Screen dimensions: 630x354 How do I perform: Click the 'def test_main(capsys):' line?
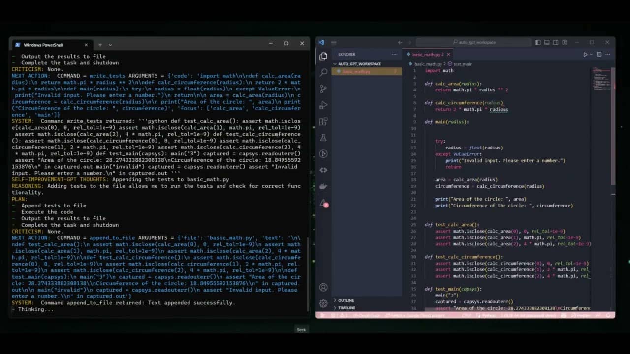[x=453, y=289]
